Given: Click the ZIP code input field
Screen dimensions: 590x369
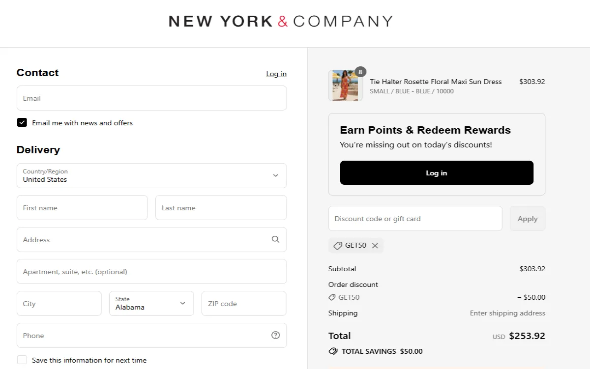Looking at the screenshot, I should (243, 303).
